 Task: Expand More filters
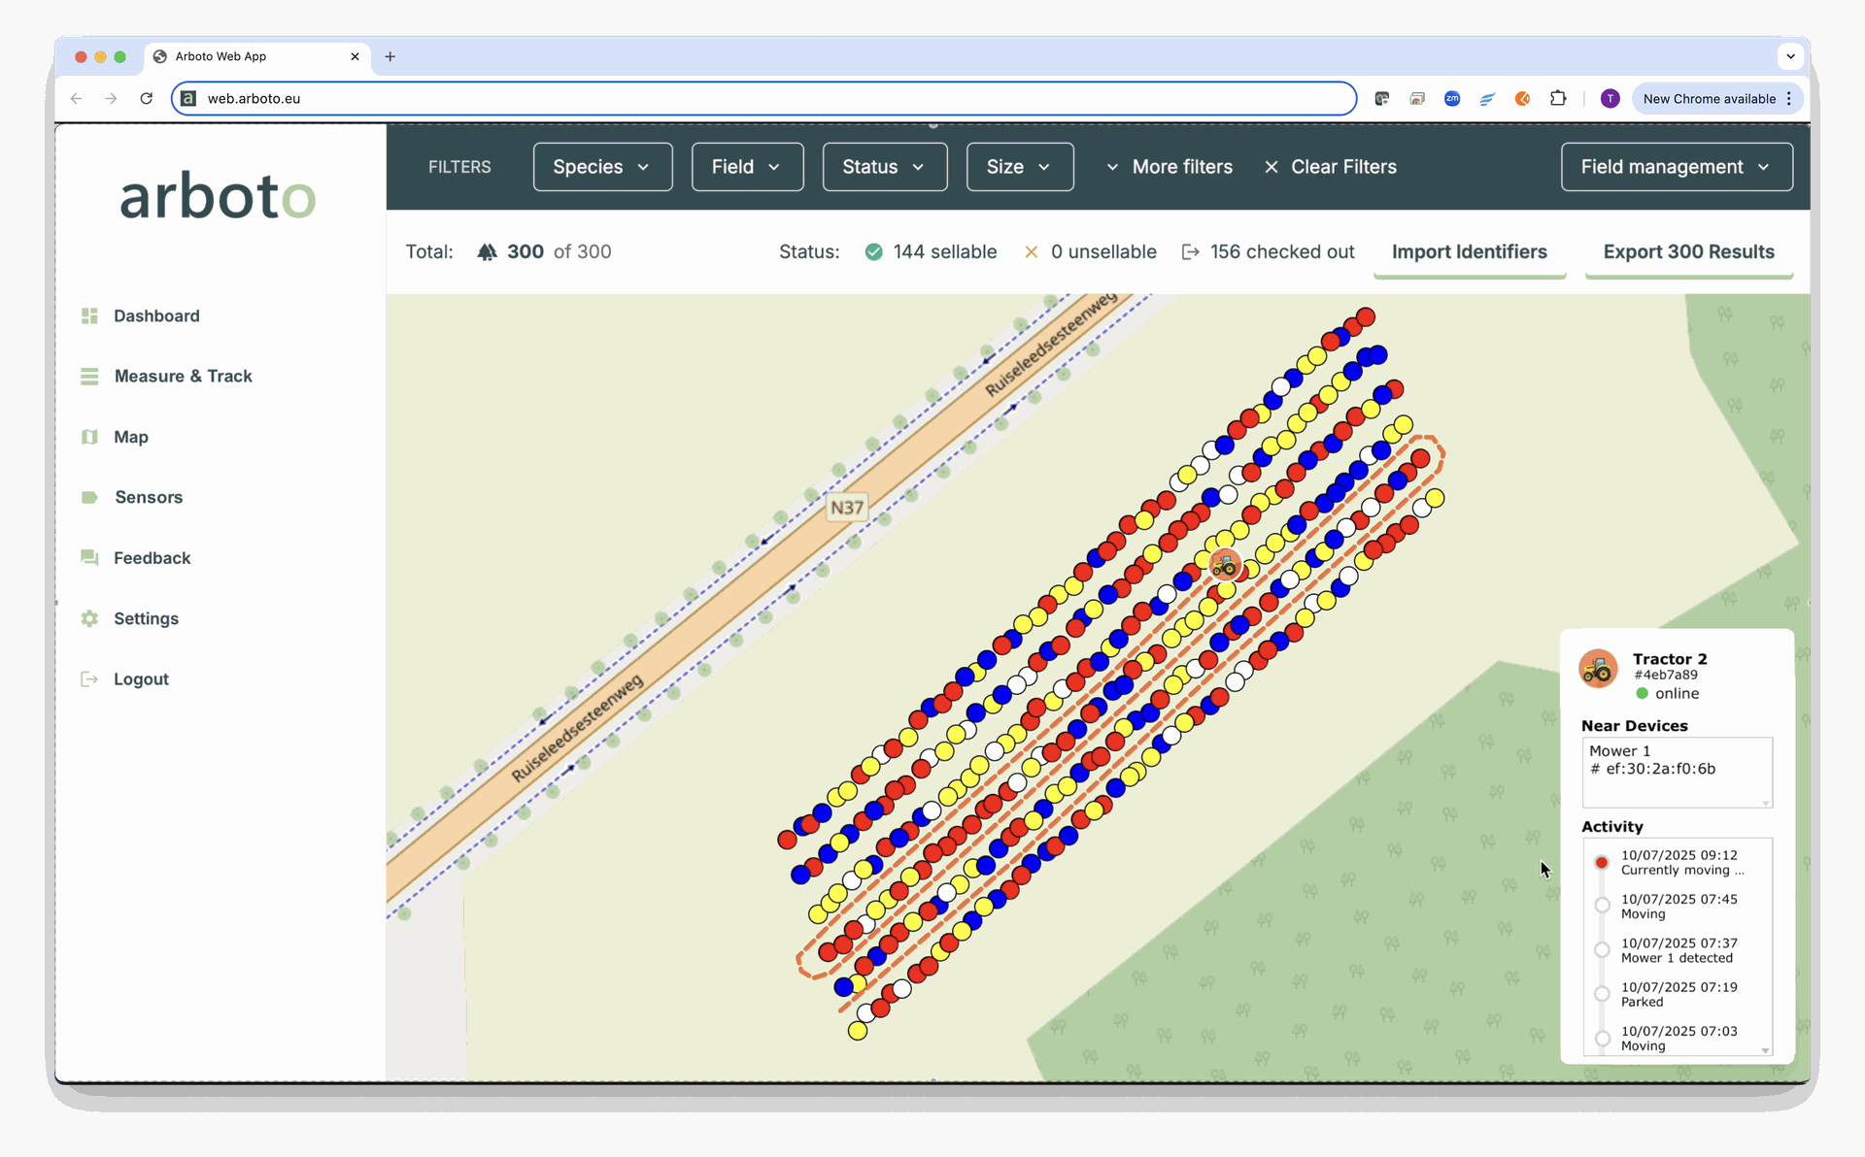(1170, 167)
